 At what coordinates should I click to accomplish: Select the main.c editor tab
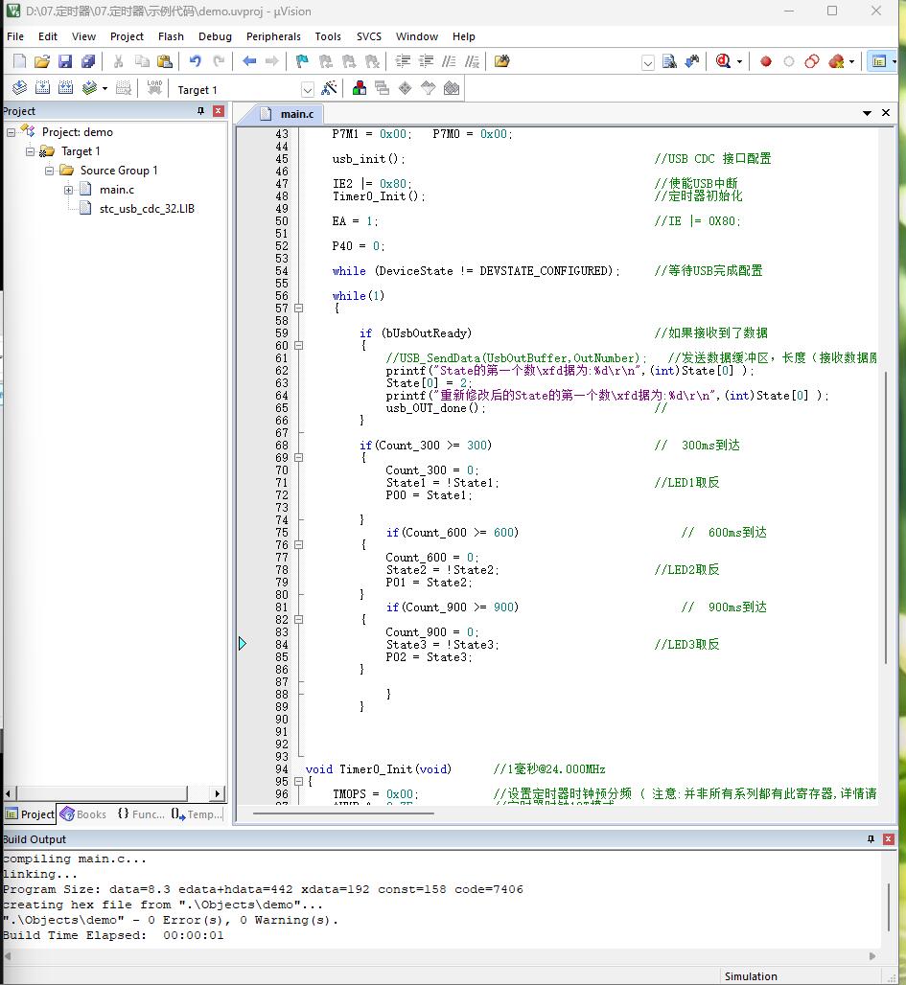[290, 114]
